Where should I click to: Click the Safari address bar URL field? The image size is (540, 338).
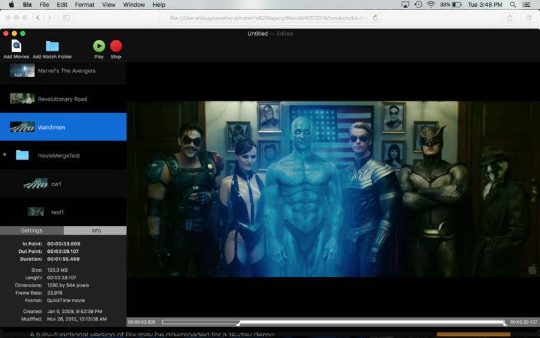click(269, 18)
